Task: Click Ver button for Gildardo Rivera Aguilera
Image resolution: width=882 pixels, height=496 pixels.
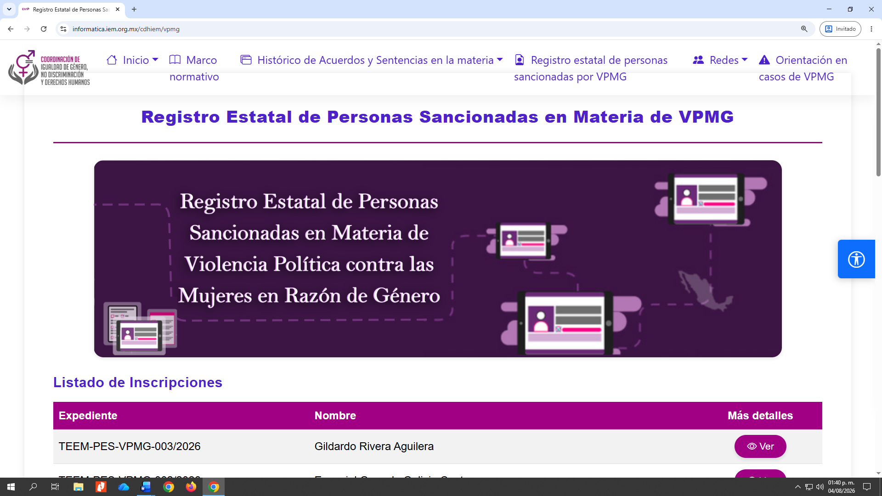Action: coord(760,446)
